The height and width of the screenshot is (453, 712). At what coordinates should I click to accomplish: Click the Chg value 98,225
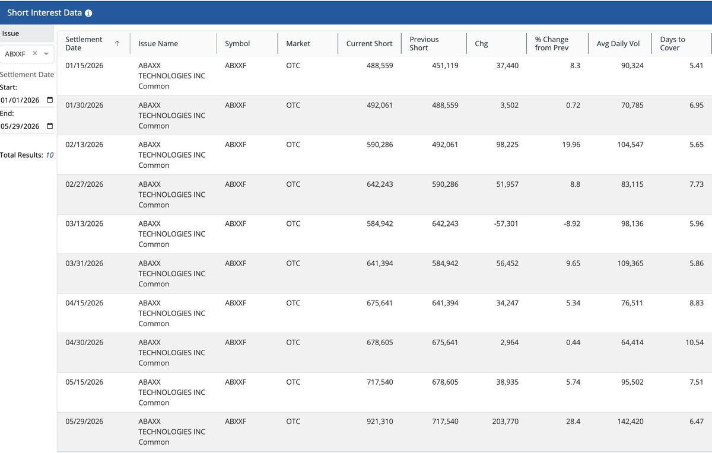(507, 145)
